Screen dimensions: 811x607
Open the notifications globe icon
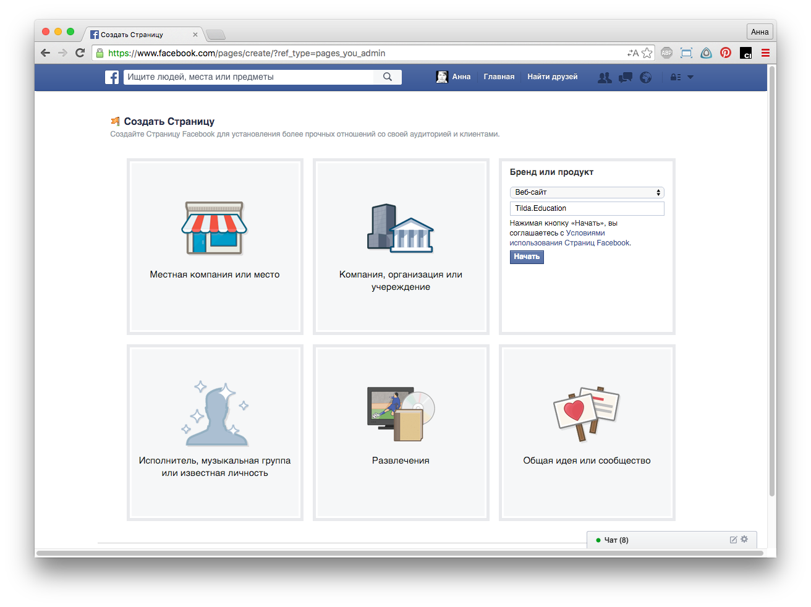click(646, 77)
